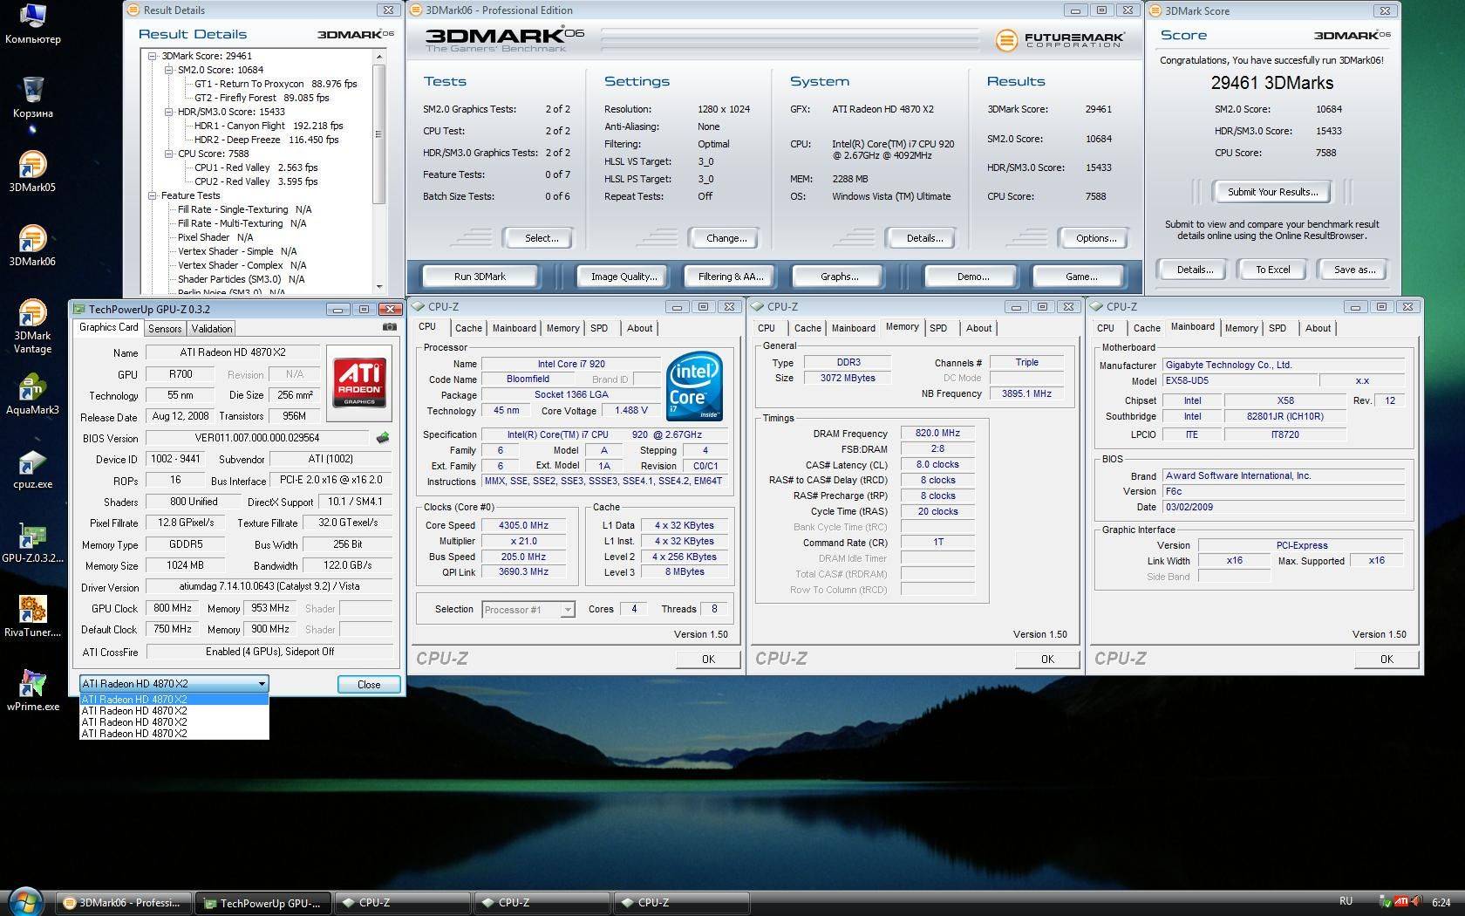This screenshot has width=1465, height=916.
Task: Open the Computer desktop icon
Action: click(32, 24)
